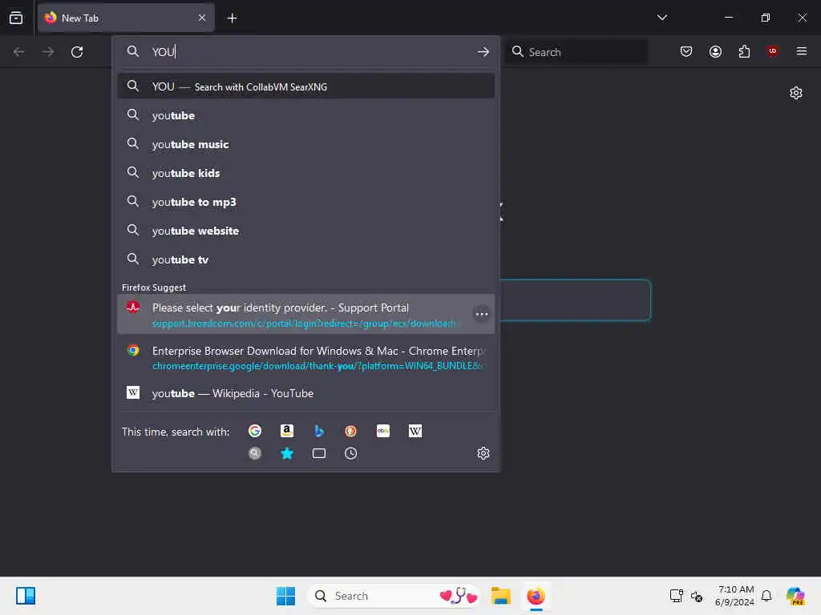Search this time with Bing

(319, 431)
